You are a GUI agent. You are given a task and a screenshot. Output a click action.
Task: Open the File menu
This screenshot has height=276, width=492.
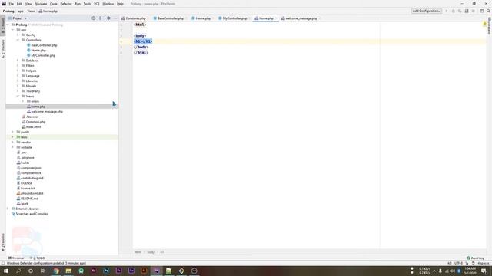point(12,4)
